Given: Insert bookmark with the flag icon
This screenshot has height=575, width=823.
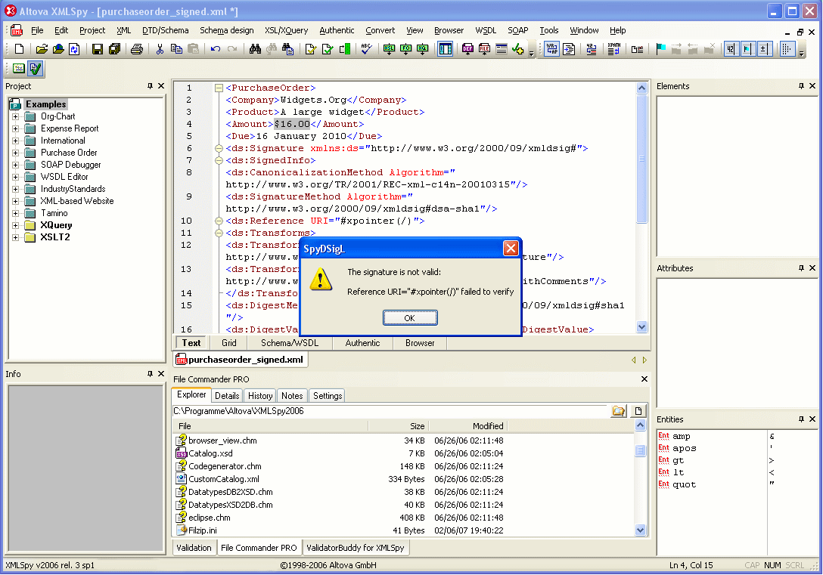Looking at the screenshot, I should (x=661, y=49).
